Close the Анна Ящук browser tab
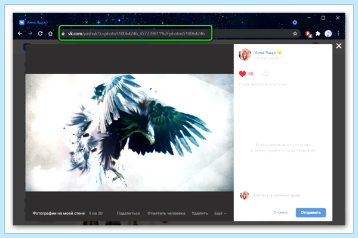 coord(87,22)
